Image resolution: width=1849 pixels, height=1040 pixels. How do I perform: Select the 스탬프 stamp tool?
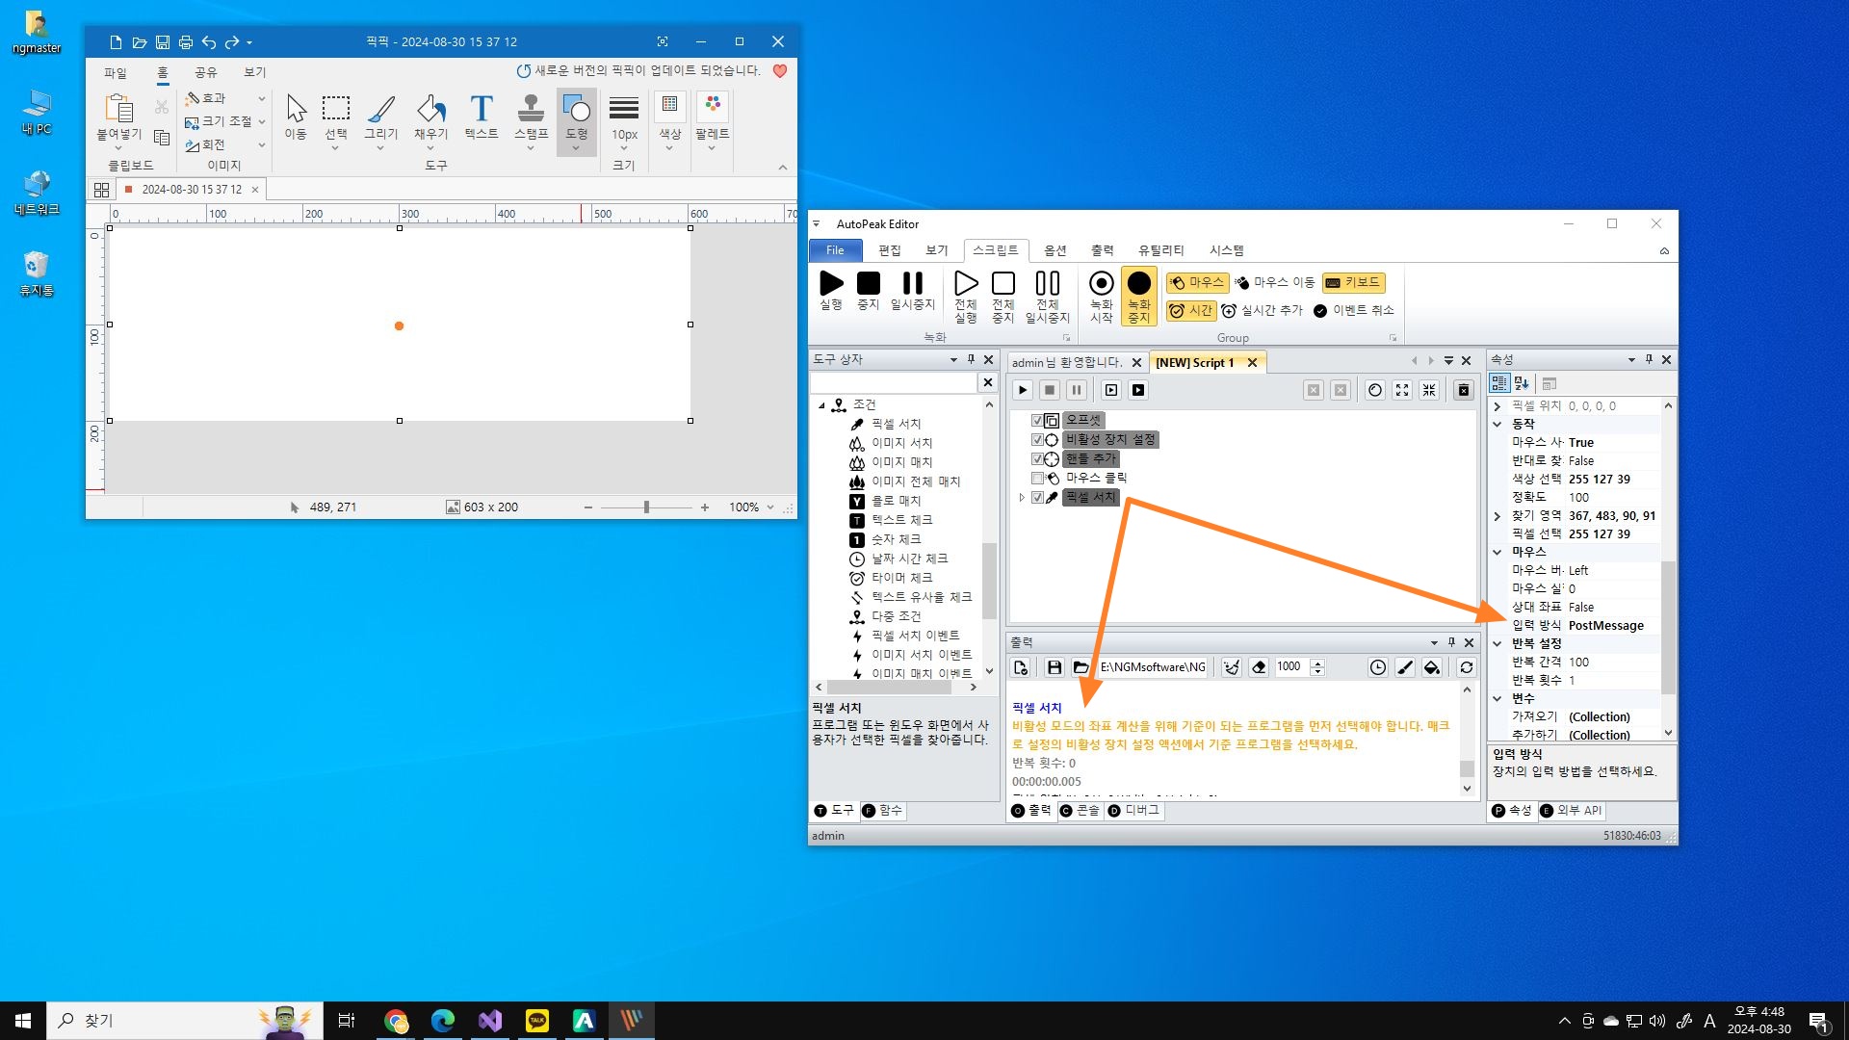pyautogui.click(x=531, y=109)
